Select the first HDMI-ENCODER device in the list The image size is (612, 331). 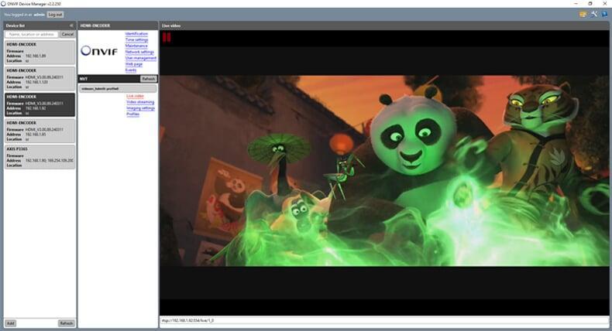[40, 53]
